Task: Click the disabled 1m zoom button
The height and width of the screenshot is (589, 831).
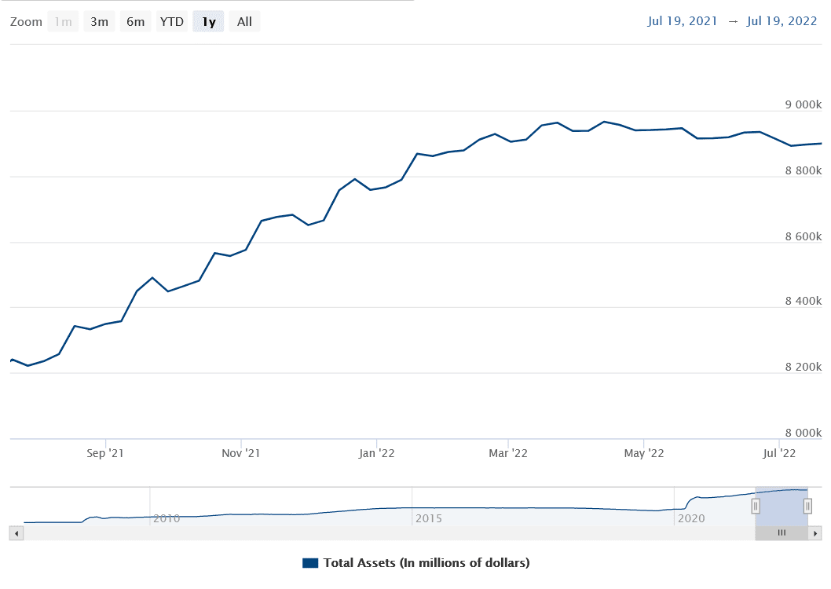Action: click(63, 22)
